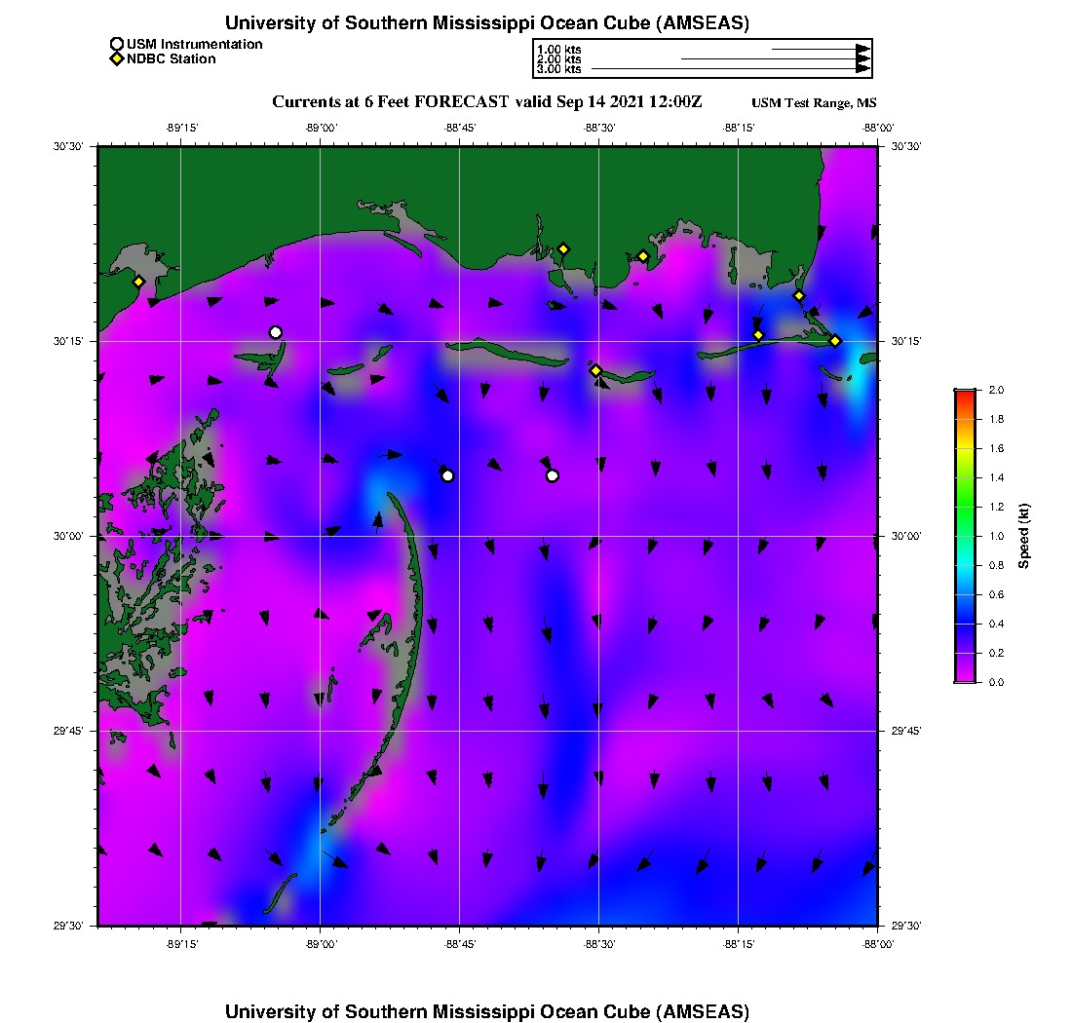Click the -89°00' longitude label on the bottom axis

[x=321, y=944]
